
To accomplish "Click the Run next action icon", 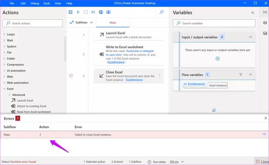I will (x=93, y=12).
